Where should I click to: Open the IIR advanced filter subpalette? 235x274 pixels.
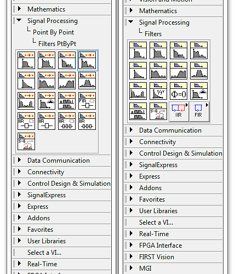tap(179, 111)
